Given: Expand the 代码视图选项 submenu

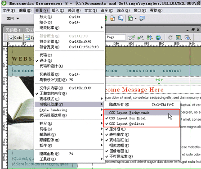Looking at the screenshot, I should click(69, 115).
